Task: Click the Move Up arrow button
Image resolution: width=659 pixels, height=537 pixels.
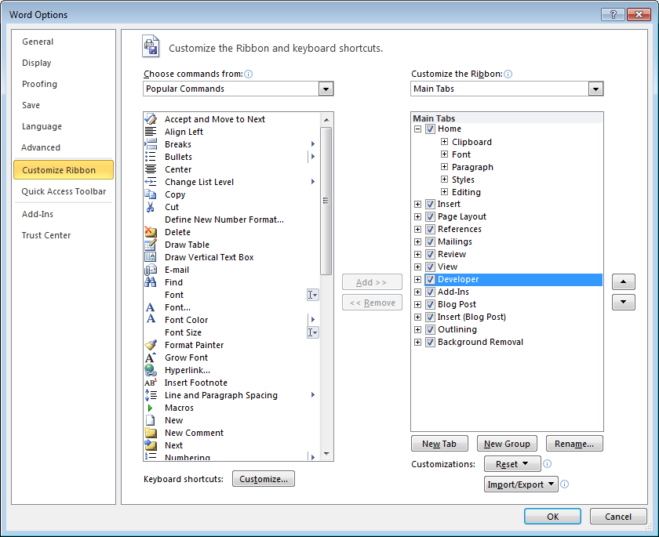Action: (623, 281)
